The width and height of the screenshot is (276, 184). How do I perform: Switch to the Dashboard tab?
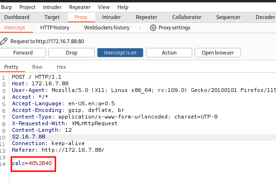tap(17, 17)
